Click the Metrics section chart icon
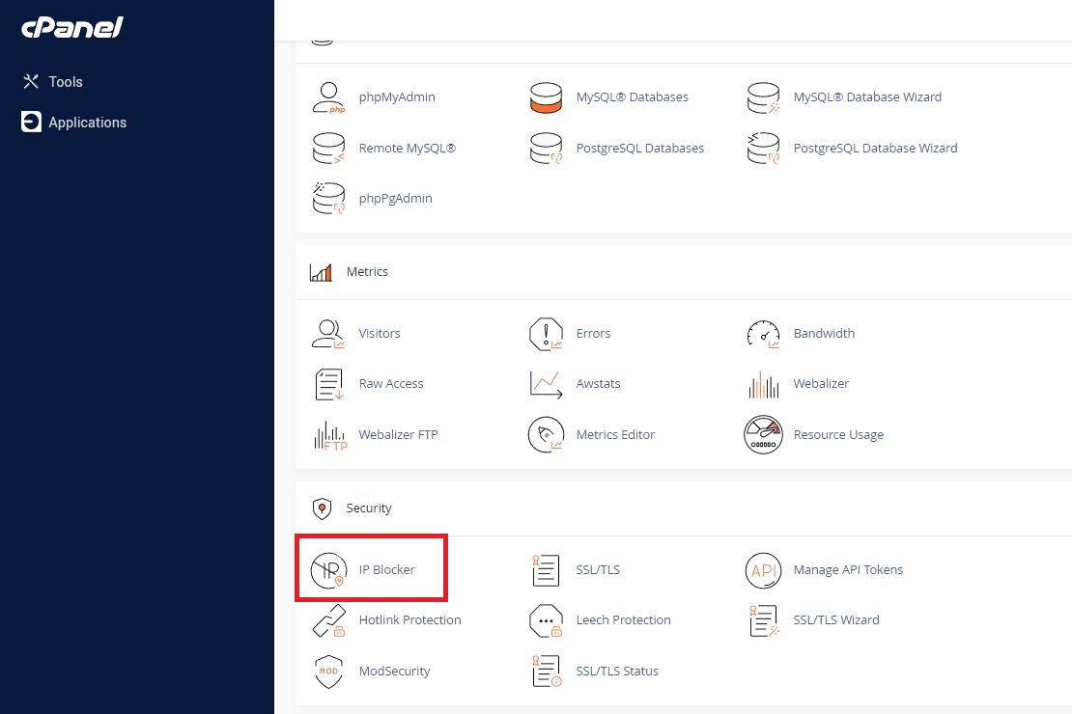Image resolution: width=1072 pixels, height=714 pixels. (321, 272)
